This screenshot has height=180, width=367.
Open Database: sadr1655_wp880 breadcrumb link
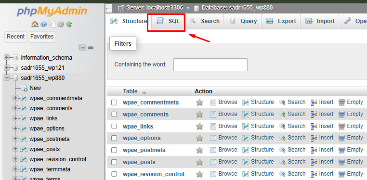pyautogui.click(x=237, y=8)
